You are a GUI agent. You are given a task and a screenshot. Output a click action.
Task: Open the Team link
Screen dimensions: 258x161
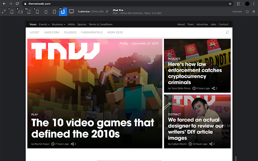pyautogui.click(x=191, y=24)
